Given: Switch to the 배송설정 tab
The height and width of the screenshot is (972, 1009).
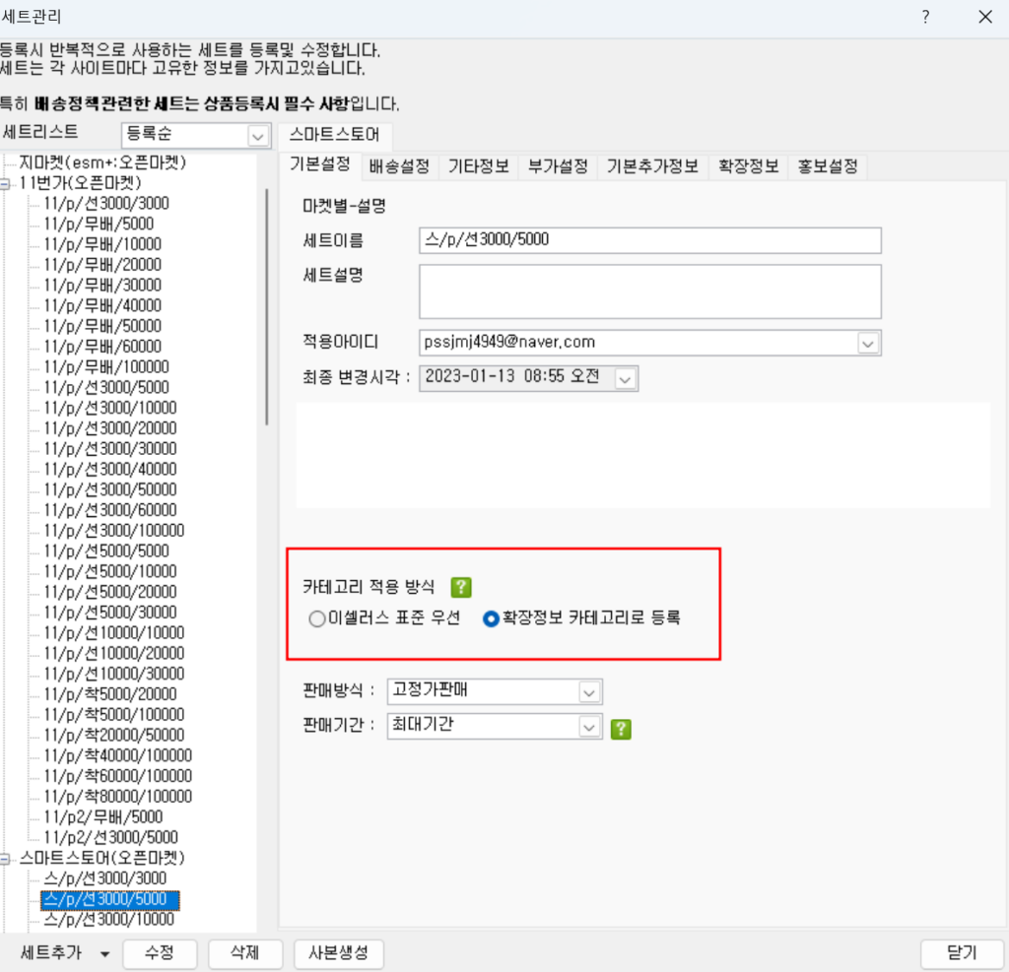Looking at the screenshot, I should tap(399, 166).
